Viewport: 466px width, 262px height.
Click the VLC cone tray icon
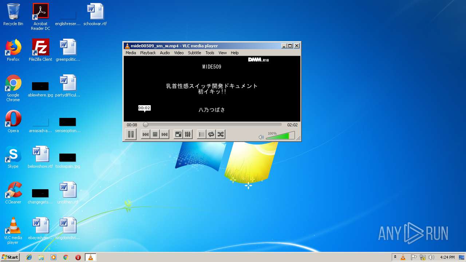[x=403, y=257]
